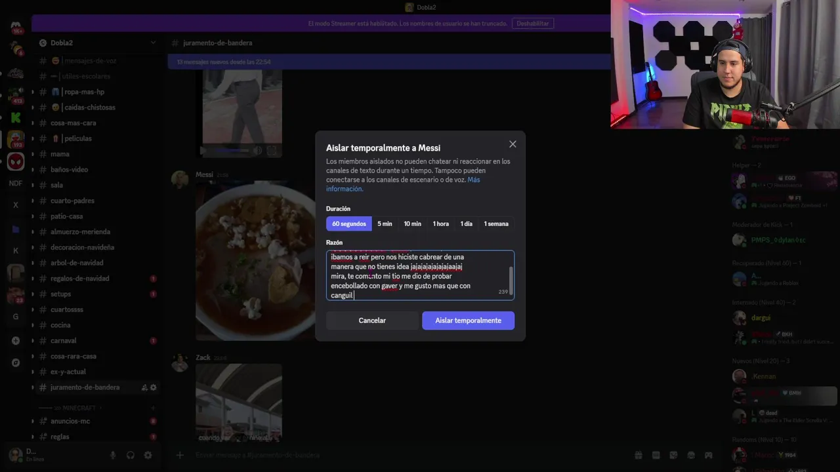This screenshot has width=840, height=472.
Task: Open server icon with 193 badge
Action: pos(16,139)
